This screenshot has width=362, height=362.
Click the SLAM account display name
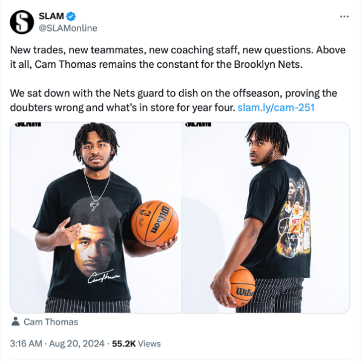pos(51,16)
